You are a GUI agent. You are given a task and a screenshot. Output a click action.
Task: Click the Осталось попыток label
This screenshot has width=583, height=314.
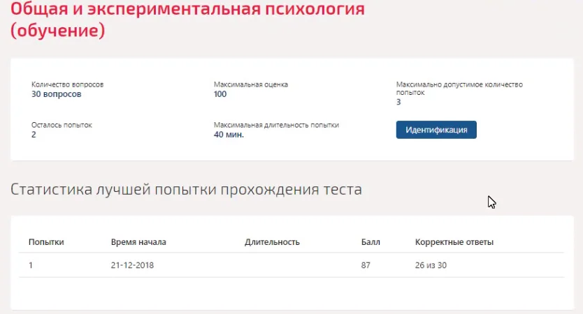point(62,125)
